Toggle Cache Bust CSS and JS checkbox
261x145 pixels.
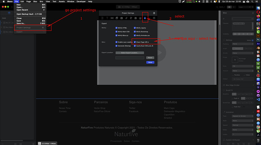(135, 46)
